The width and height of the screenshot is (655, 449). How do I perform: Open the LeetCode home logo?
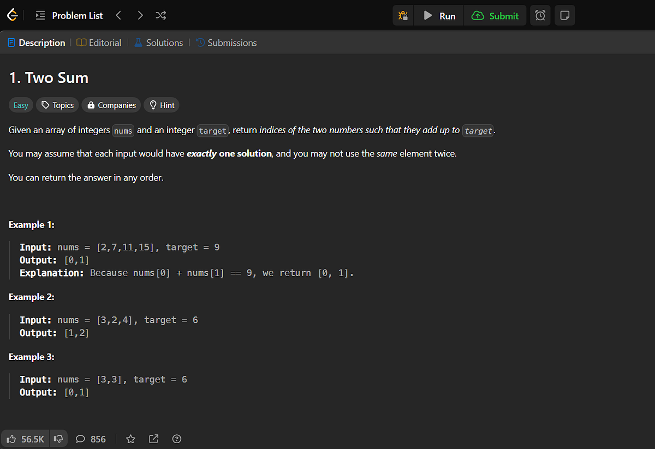coord(12,15)
